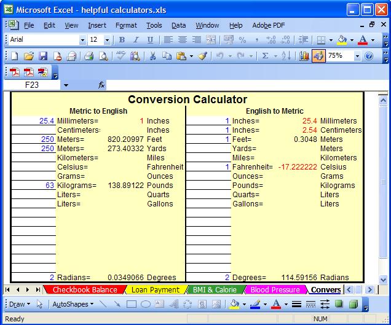
Task: Switch to Loan Payment sheet tab
Action: point(156,289)
